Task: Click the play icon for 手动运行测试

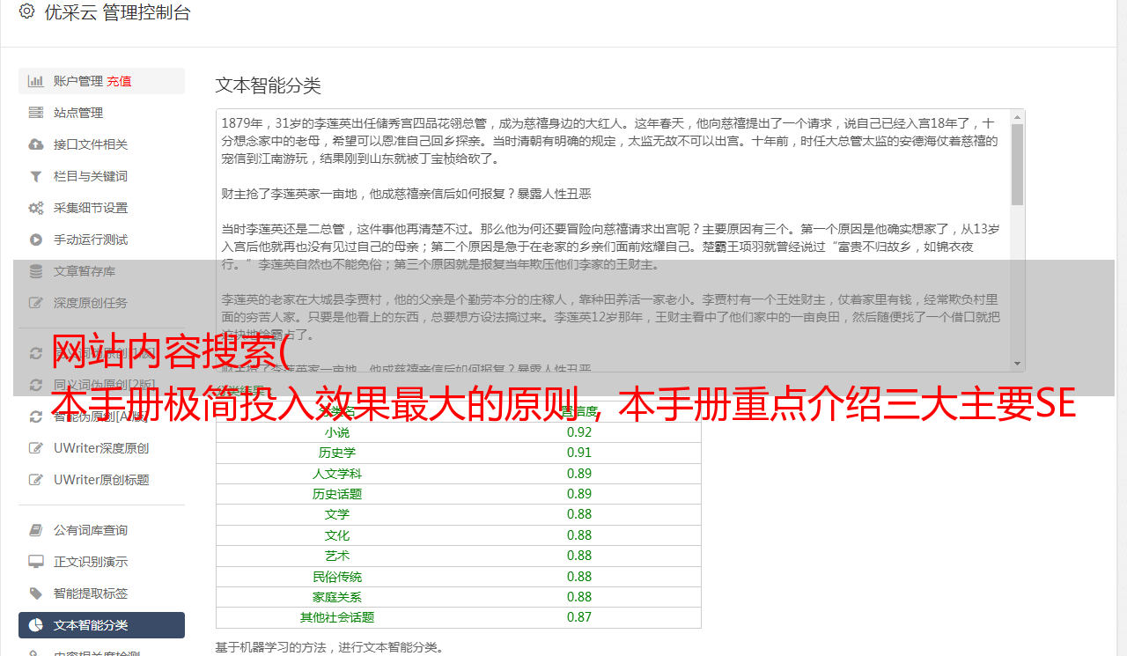Action: pos(36,240)
